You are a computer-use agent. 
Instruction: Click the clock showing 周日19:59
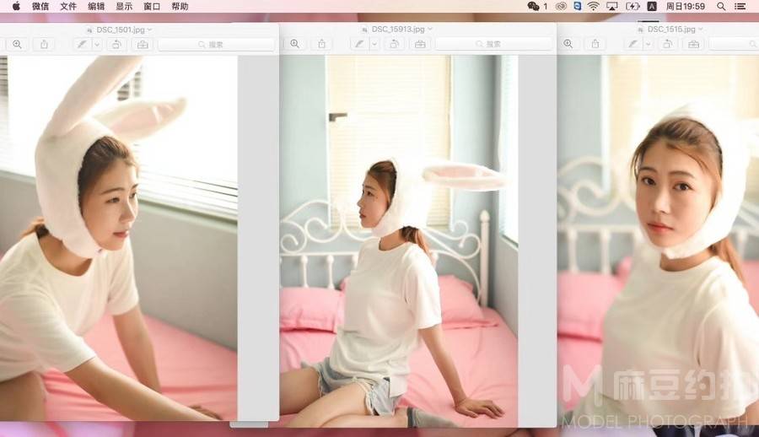tap(685, 6)
